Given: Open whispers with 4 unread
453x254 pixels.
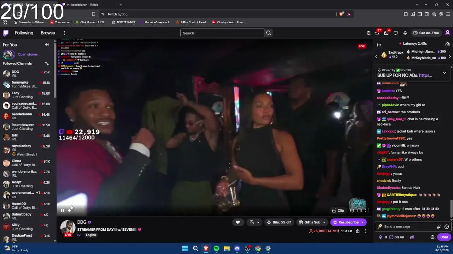Looking at the screenshot, I should click(x=386, y=33).
